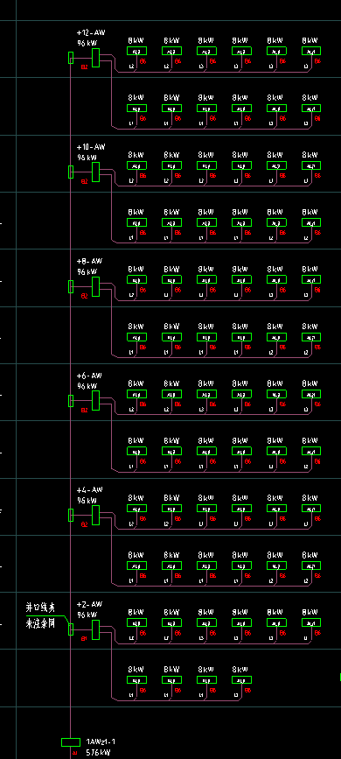Select first 8kW meter box in +12-AW top row
The width and height of the screenshot is (341, 759).
coord(137,51)
